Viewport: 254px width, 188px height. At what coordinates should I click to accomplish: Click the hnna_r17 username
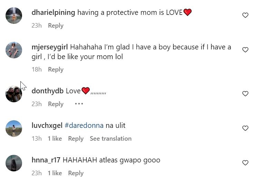pos(46,160)
